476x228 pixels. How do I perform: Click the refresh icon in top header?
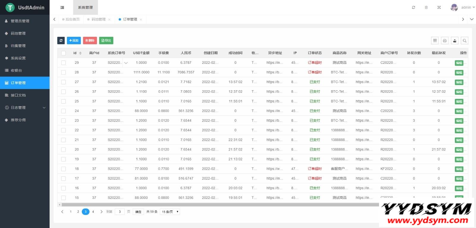coord(413,7)
